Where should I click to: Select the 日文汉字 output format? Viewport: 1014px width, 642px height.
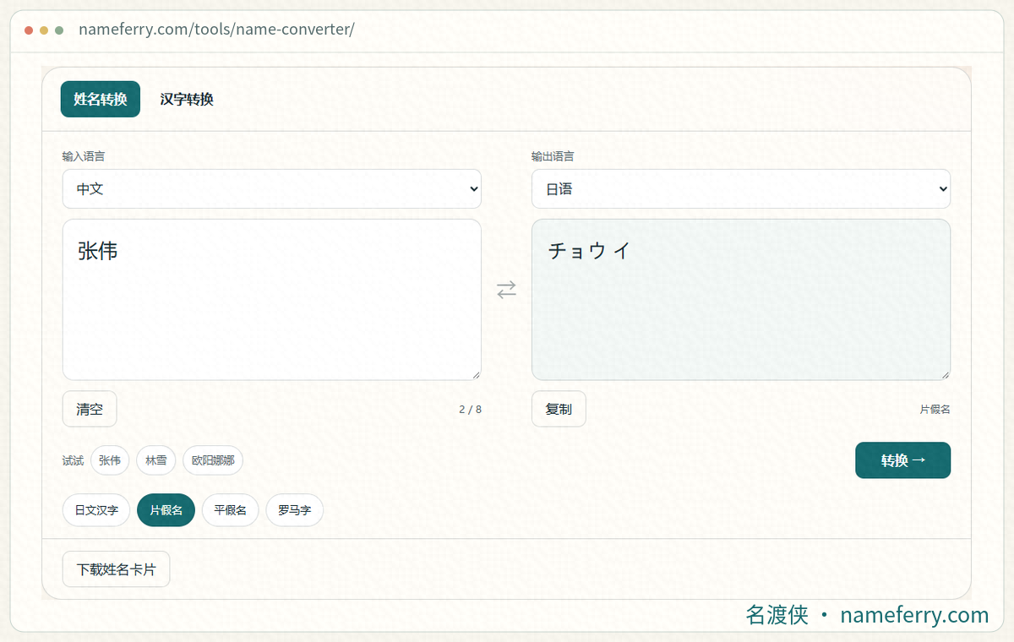click(x=96, y=510)
